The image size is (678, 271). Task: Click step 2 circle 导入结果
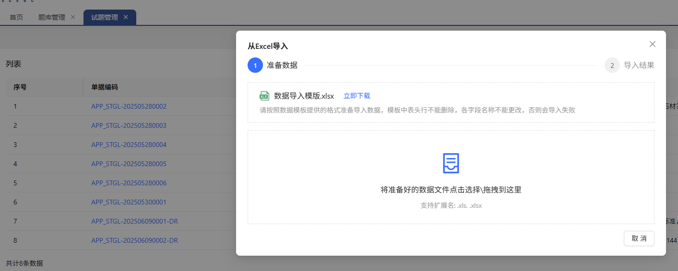[612, 65]
